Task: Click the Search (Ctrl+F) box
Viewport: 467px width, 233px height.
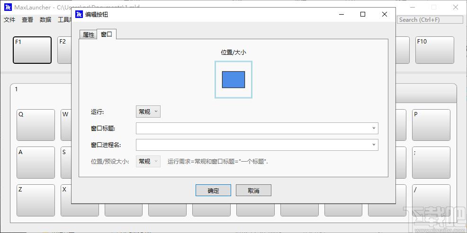Action: [x=430, y=20]
